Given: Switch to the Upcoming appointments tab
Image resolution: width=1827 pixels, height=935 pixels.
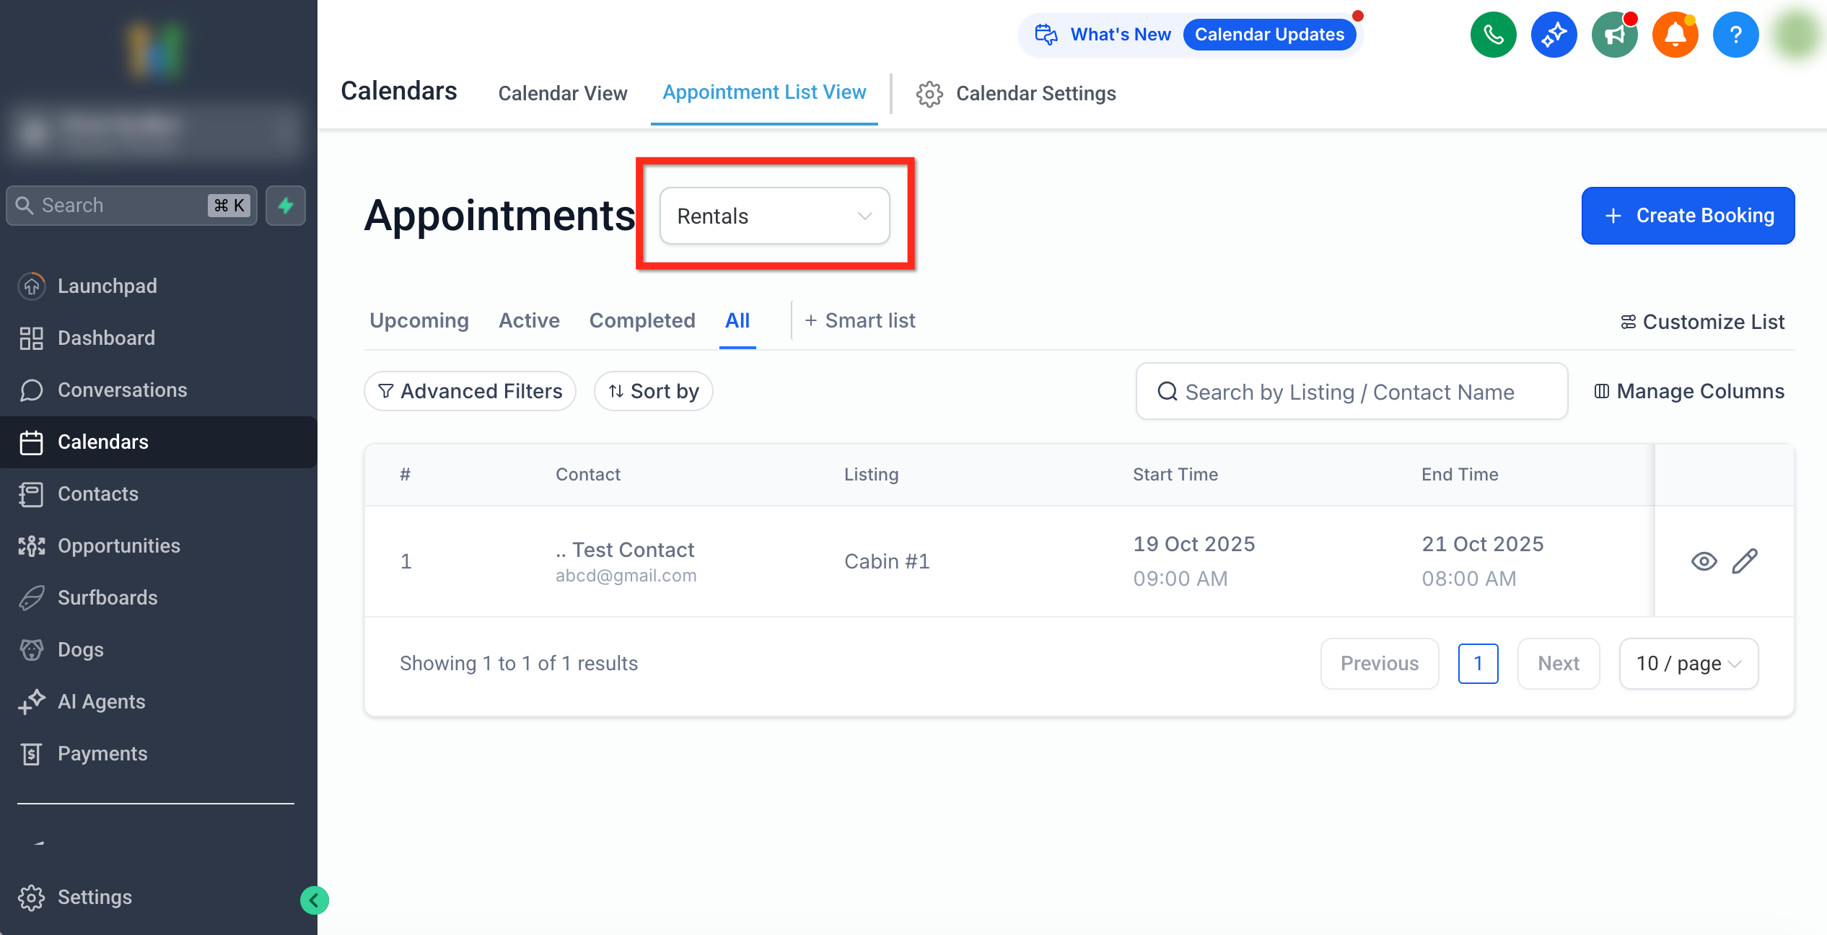Looking at the screenshot, I should tap(419, 320).
